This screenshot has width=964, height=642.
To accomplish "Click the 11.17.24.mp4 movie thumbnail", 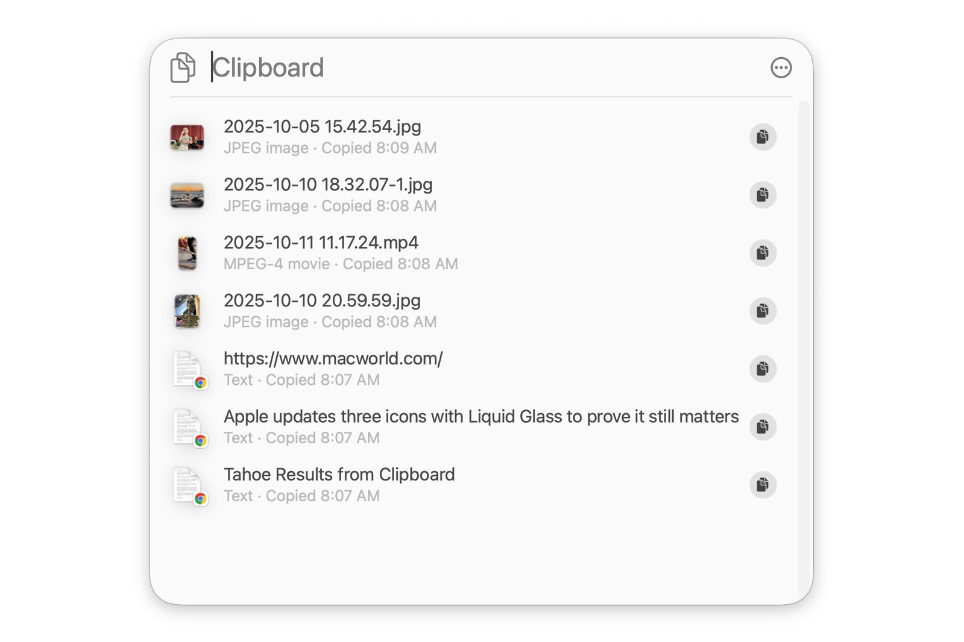I will pos(187,253).
